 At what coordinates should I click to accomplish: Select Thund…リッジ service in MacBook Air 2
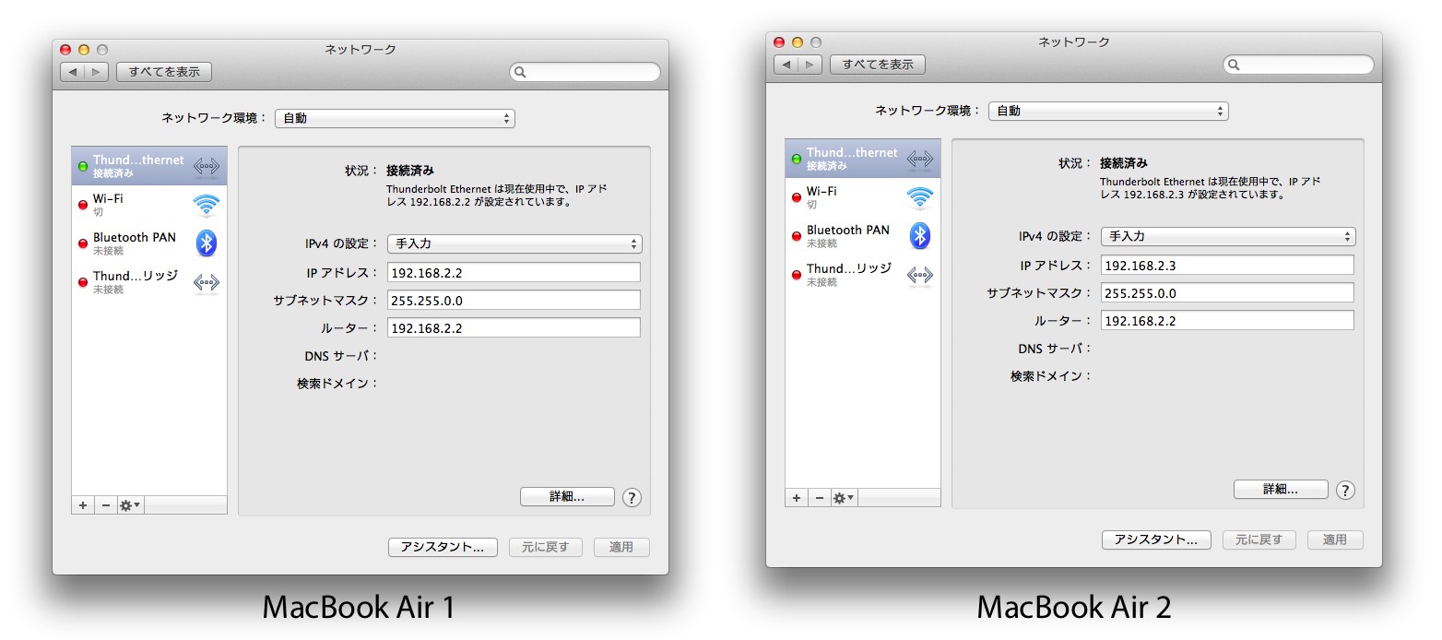[863, 275]
